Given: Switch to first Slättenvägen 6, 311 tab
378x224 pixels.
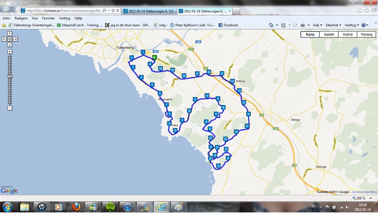Looking at the screenshot, I should (x=149, y=11).
